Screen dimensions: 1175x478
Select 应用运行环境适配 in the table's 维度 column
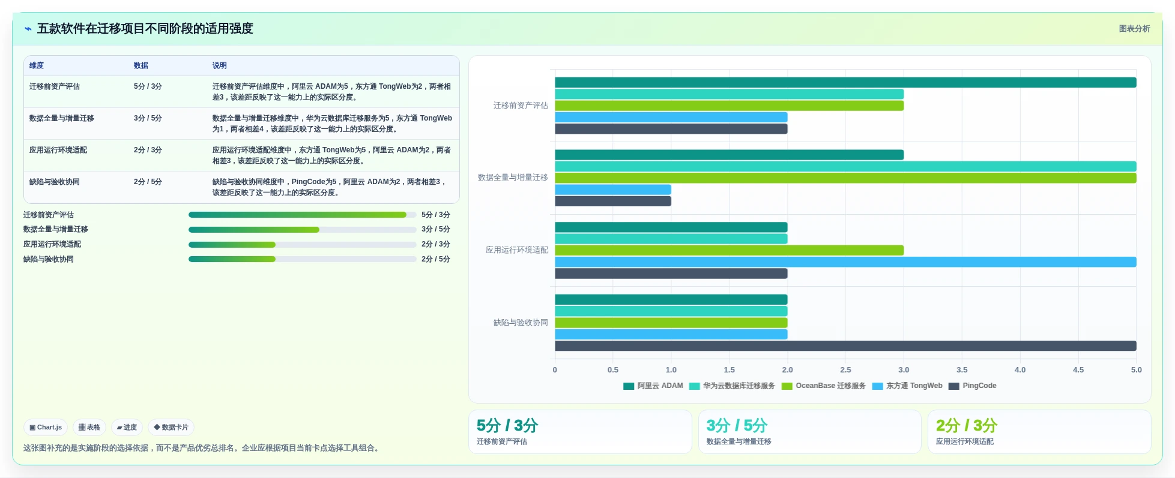[58, 150]
